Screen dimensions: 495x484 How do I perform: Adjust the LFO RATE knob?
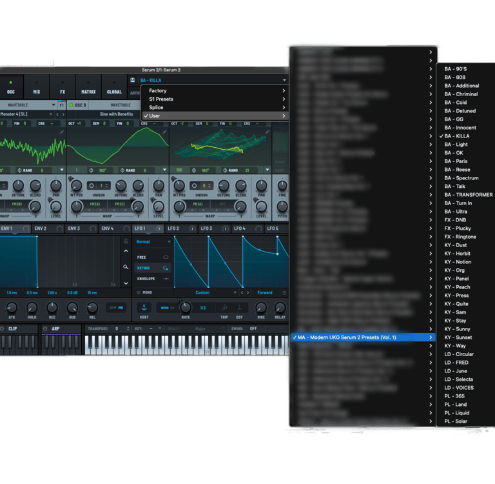(186, 307)
